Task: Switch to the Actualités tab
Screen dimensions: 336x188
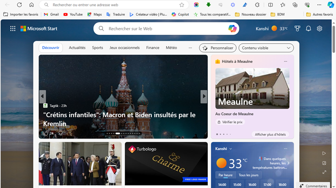Action: tap(77, 48)
